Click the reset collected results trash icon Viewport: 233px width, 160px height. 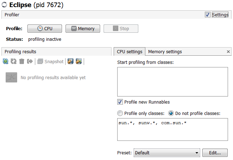click(22, 61)
